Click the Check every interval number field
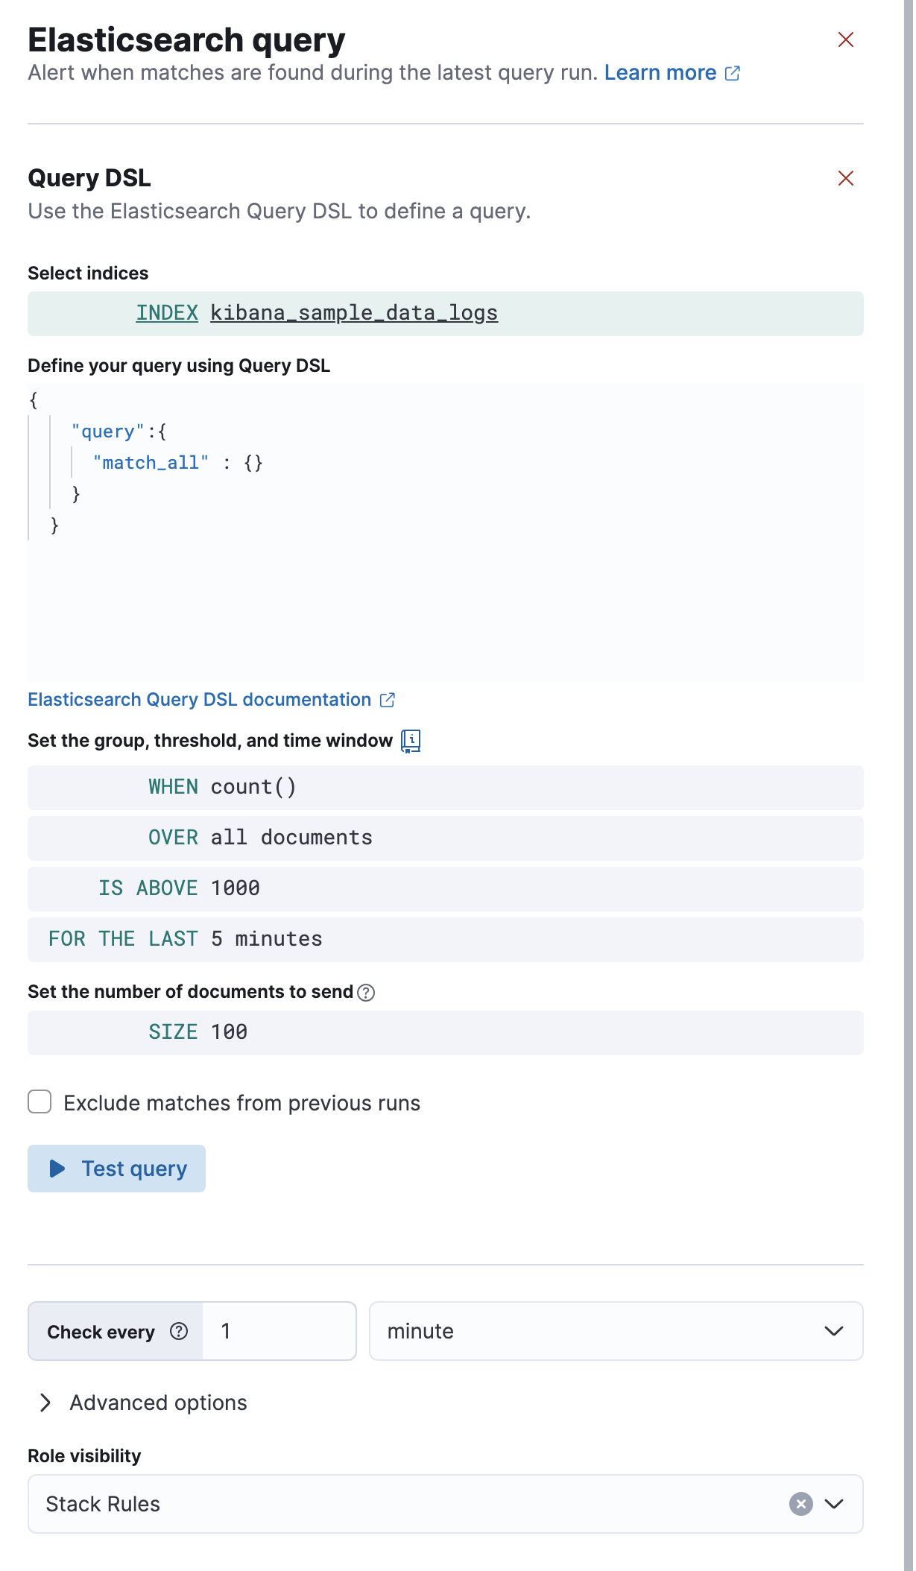916x1571 pixels. pyautogui.click(x=279, y=1331)
